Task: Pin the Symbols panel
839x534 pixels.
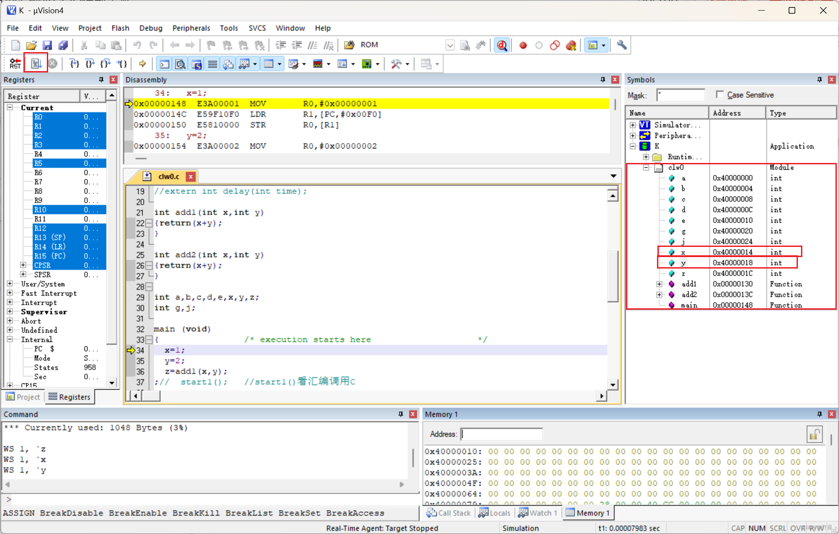Action: point(820,80)
